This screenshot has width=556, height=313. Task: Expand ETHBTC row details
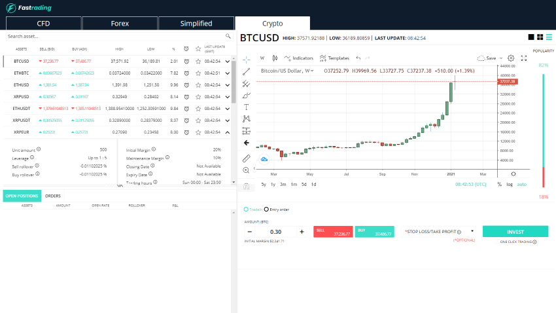(x=227, y=73)
